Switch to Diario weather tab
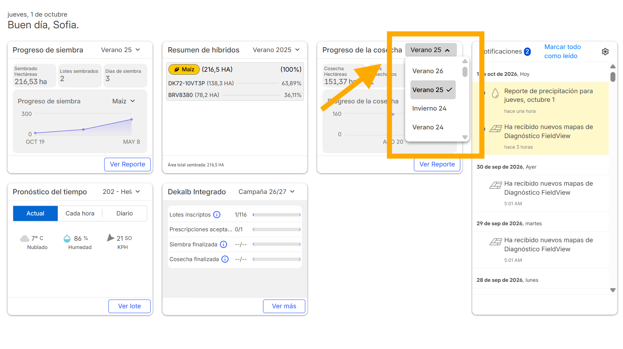623x349 pixels. pos(125,214)
